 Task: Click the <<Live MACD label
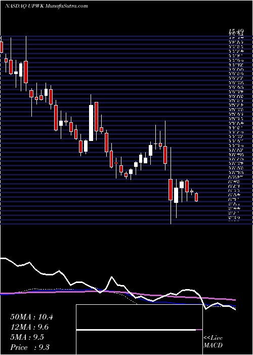(x=213, y=342)
